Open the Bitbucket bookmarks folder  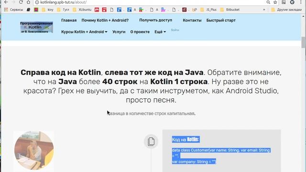tap(230, 10)
